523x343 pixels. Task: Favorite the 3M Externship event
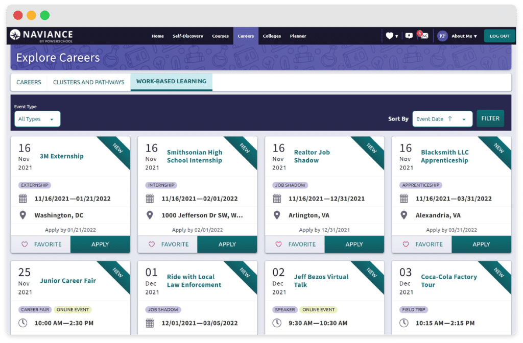[x=41, y=244]
